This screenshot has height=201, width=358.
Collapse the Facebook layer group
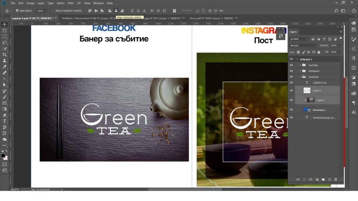point(300,77)
